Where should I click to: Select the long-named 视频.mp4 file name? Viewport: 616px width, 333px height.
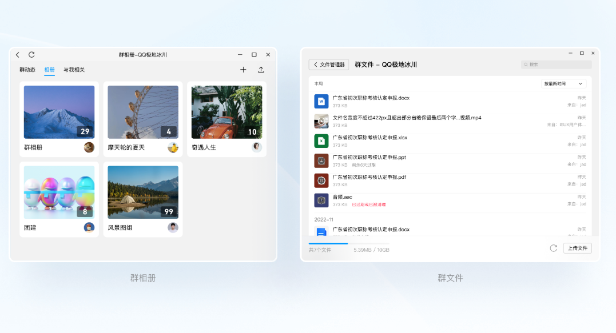tap(407, 118)
